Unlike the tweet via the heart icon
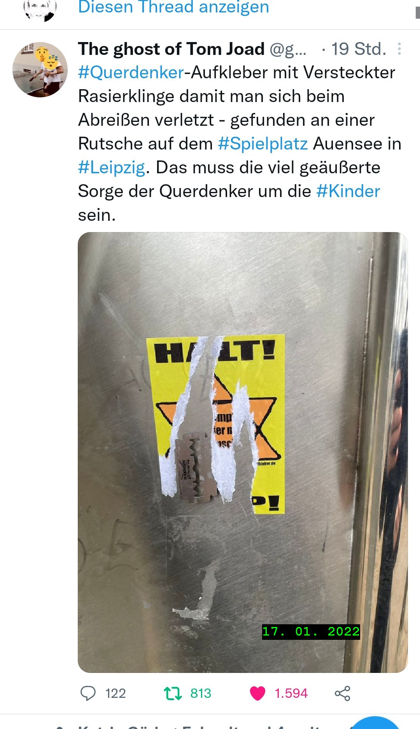The height and width of the screenshot is (729, 420). click(257, 693)
